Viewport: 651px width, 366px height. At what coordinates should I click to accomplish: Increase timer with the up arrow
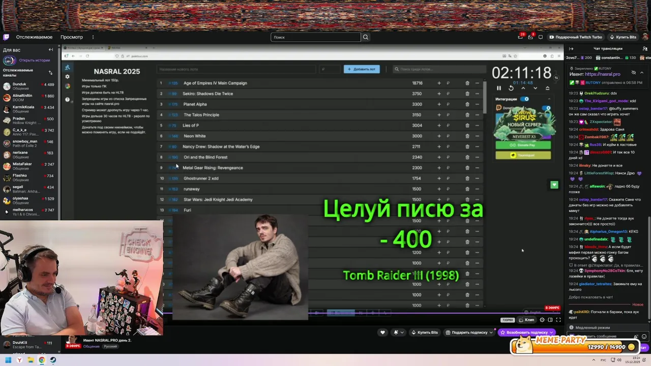(x=523, y=88)
